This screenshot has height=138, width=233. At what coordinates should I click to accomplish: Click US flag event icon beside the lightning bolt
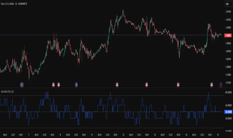tap(212, 84)
